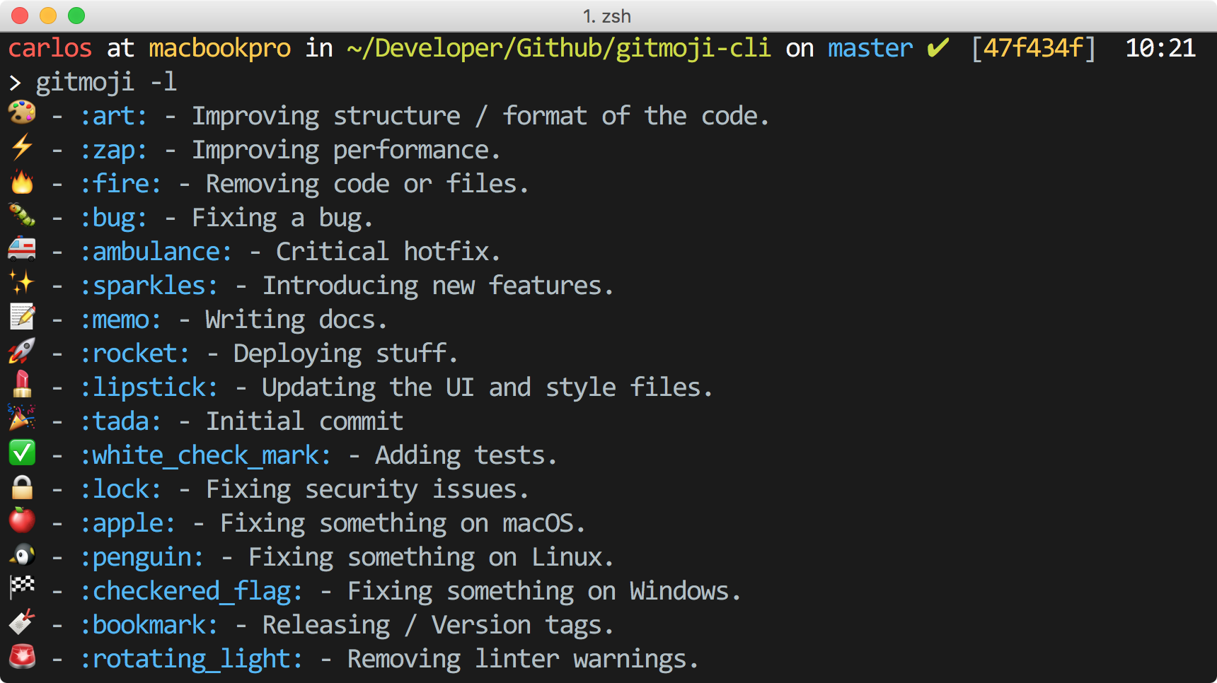Click 'Fixing a bug.' description
The width and height of the screenshot is (1217, 683).
click(x=282, y=218)
